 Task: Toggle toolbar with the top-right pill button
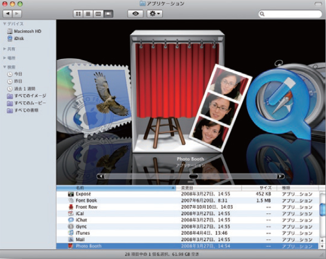coord(318,4)
